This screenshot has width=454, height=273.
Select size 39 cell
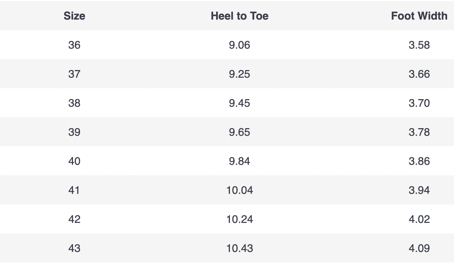point(74,132)
